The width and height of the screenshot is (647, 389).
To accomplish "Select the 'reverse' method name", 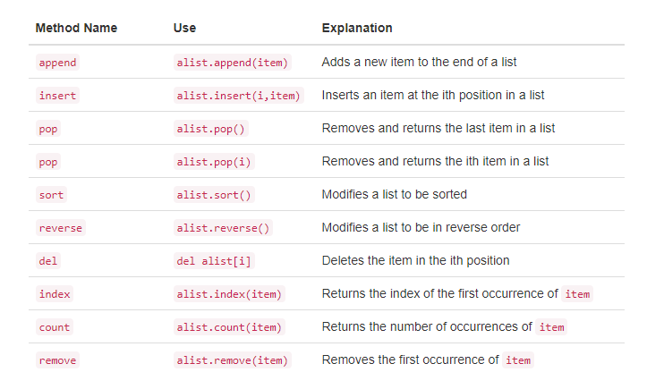I will point(60,228).
